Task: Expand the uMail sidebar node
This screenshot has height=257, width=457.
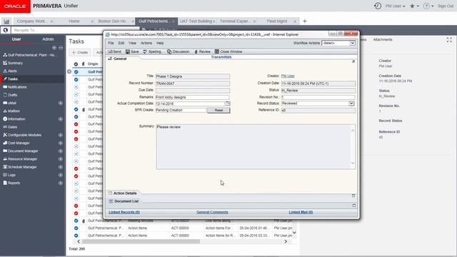Action: coord(60,103)
